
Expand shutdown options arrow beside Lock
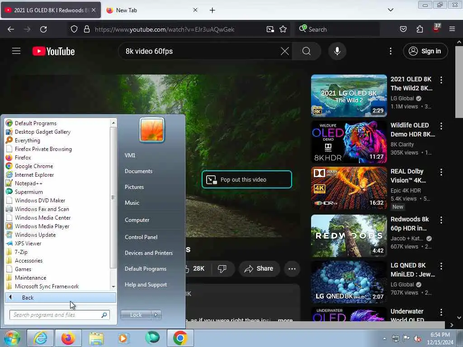(156, 315)
